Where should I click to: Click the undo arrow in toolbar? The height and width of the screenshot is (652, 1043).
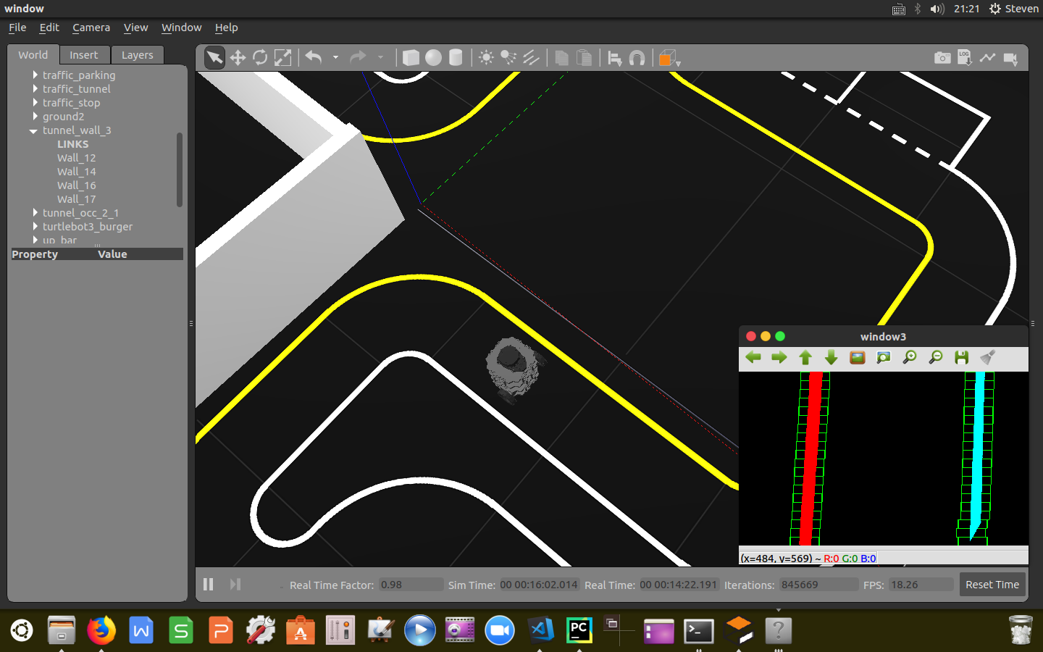(x=314, y=57)
